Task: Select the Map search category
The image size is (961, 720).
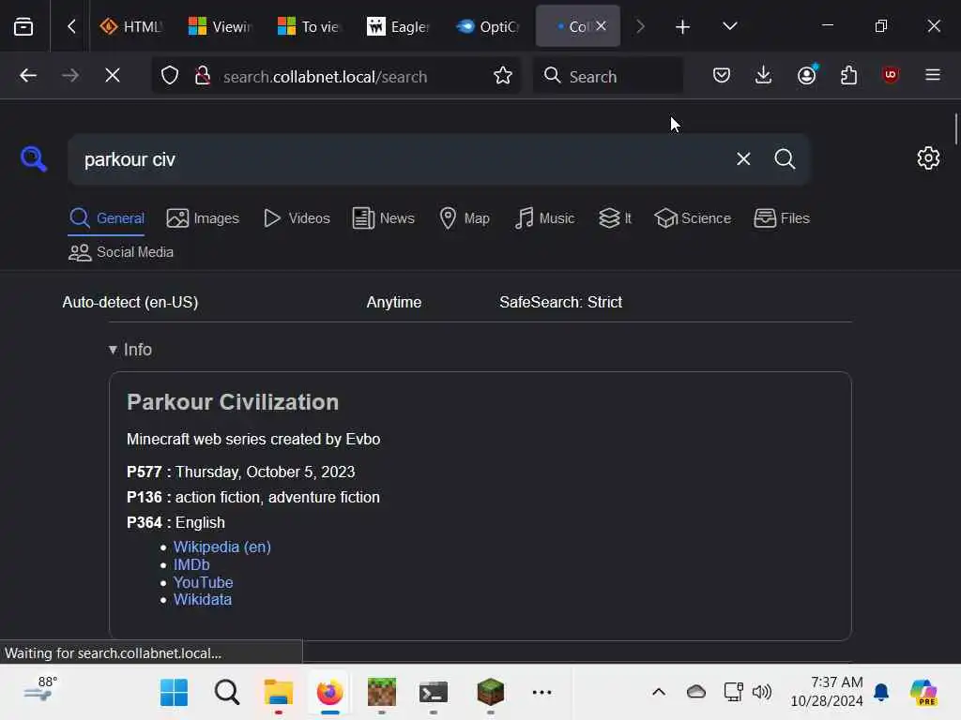Action: pos(465,218)
